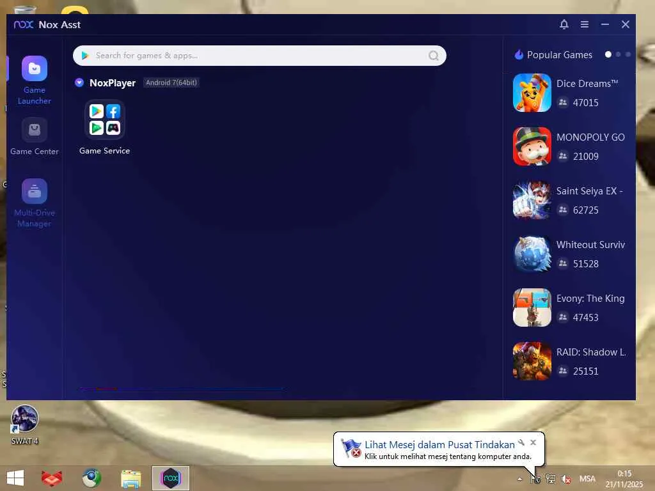The width and height of the screenshot is (655, 491).
Task: Click player count 25151 under RAID
Action: 586,371
